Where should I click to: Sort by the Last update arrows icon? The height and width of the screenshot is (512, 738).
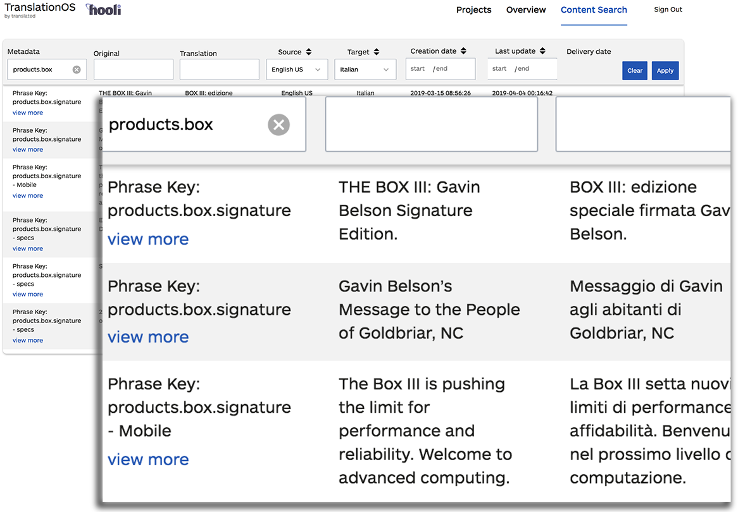point(542,51)
